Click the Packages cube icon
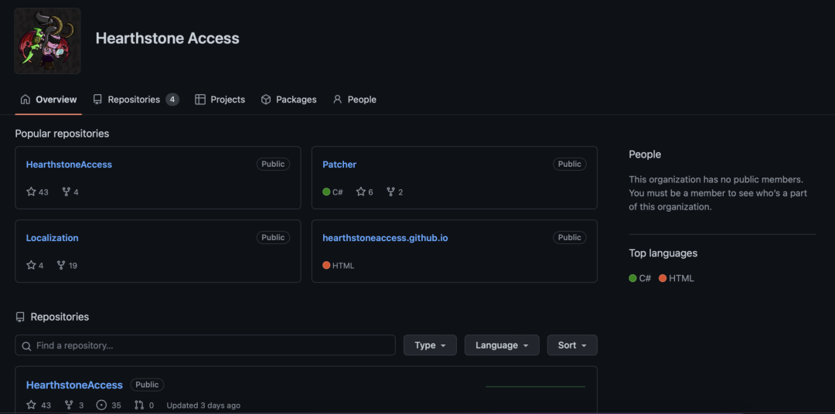The width and height of the screenshot is (835, 414). (266, 100)
